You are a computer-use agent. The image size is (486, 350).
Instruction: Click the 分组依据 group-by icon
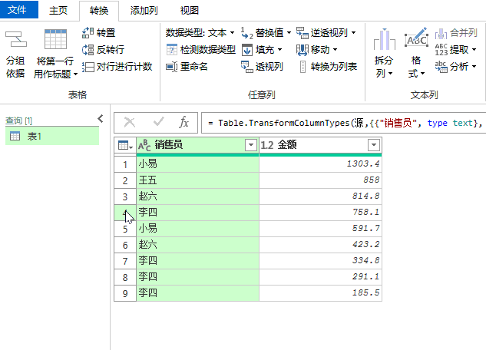[x=16, y=40]
